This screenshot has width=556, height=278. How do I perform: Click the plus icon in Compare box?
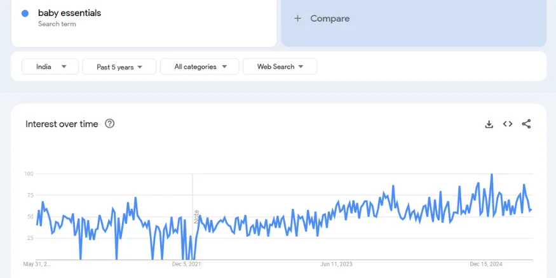click(297, 18)
